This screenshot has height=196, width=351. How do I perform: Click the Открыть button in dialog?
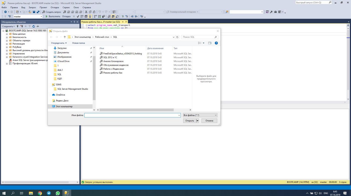(190, 121)
